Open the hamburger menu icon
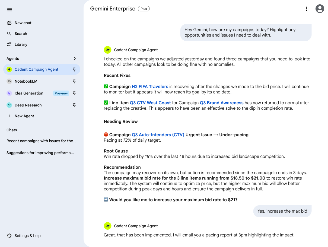The width and height of the screenshot is (328, 247). pyautogui.click(x=10, y=10)
